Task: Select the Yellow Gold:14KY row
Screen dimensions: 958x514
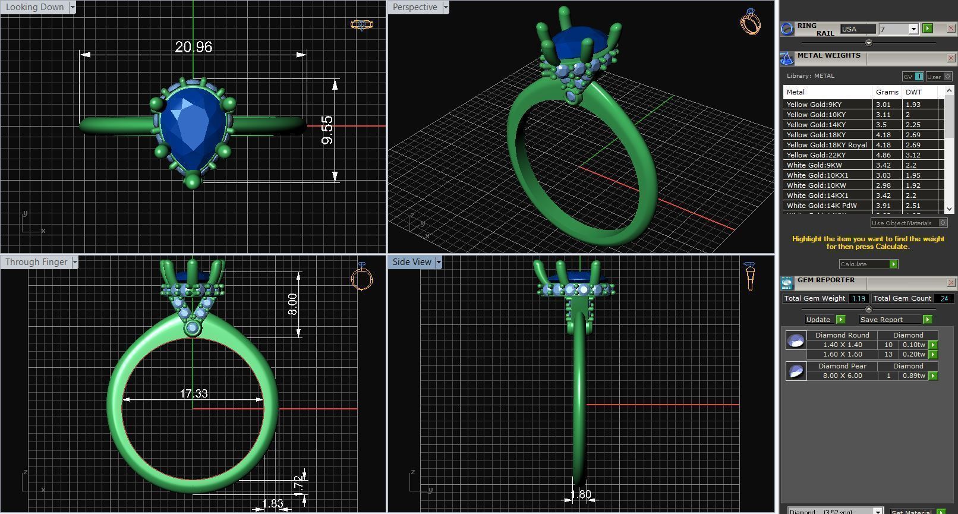Action: click(x=864, y=125)
